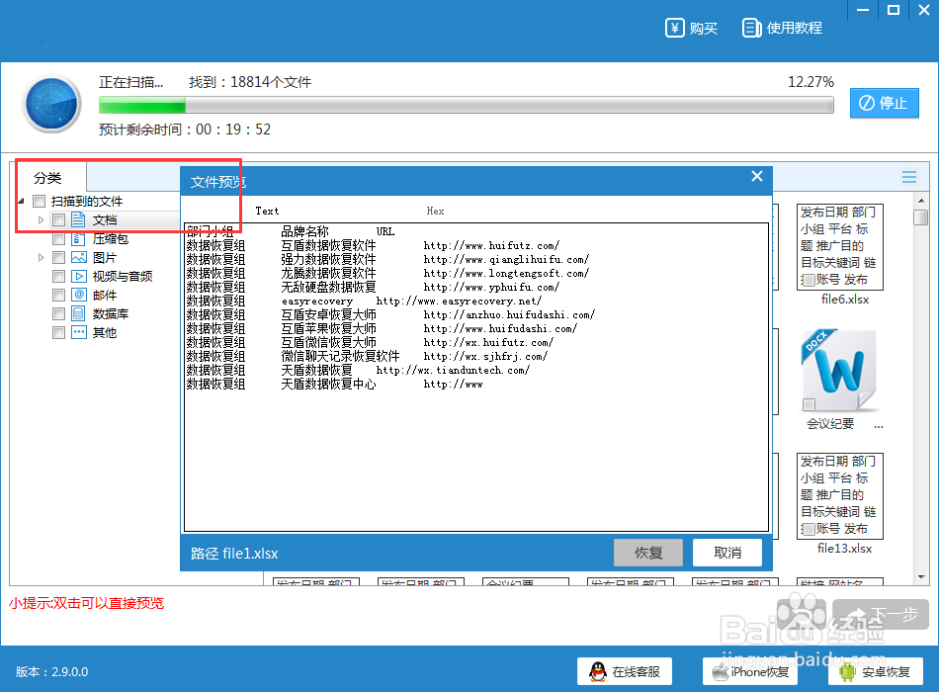This screenshot has width=939, height=692.
Task: Click the 取消 button in preview dialog
Action: [x=727, y=553]
